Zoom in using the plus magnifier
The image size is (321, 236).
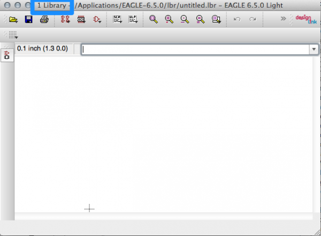pyautogui.click(x=170, y=19)
